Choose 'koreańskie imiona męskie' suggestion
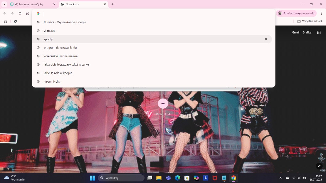The width and height of the screenshot is (326, 183). coord(61,56)
